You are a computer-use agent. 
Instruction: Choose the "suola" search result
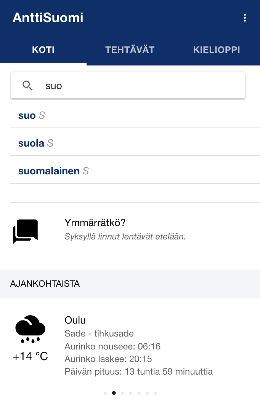31,143
